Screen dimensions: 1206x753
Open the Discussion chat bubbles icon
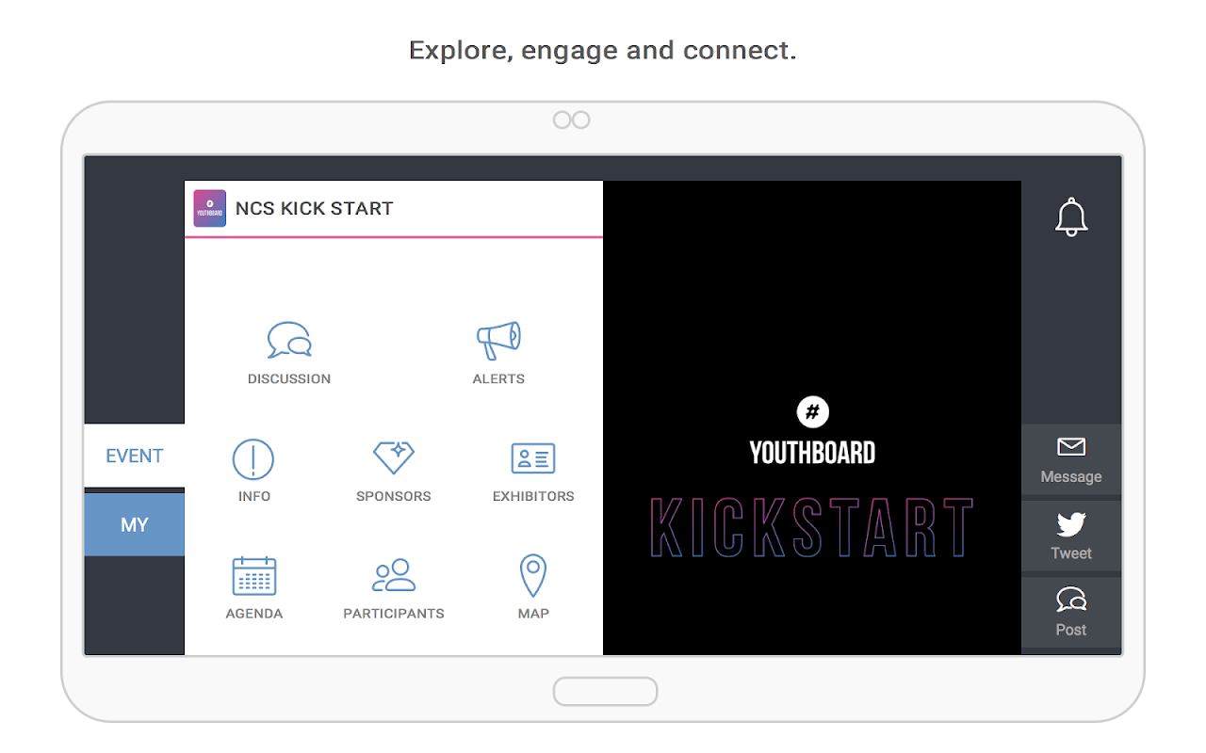click(x=289, y=340)
